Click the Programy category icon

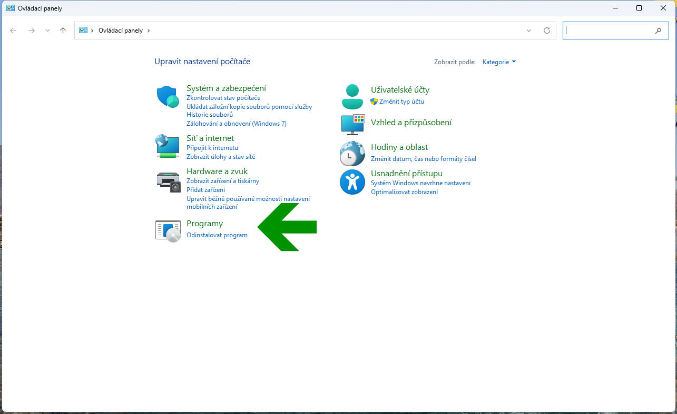coord(168,230)
